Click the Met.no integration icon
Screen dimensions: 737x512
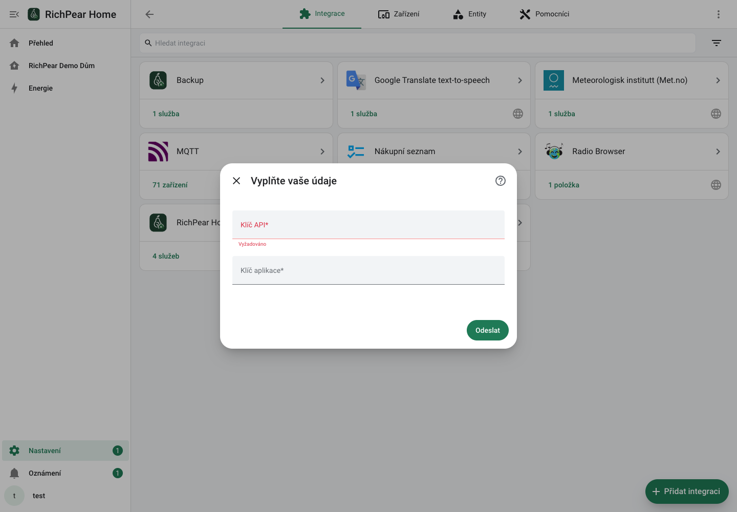(x=554, y=80)
